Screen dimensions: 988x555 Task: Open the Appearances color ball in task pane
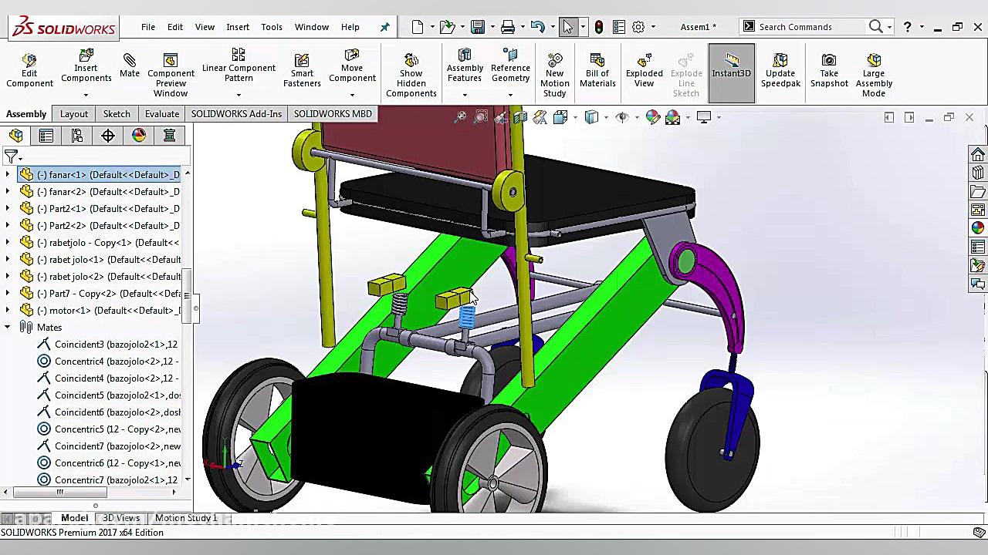pos(978,228)
